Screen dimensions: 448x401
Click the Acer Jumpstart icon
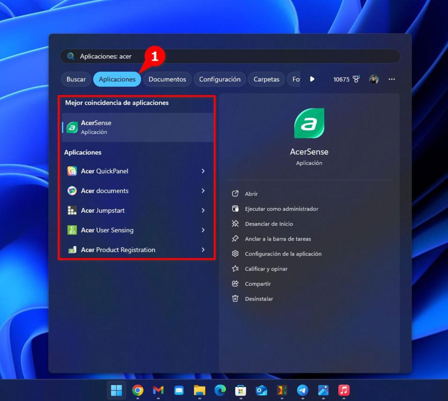click(72, 210)
